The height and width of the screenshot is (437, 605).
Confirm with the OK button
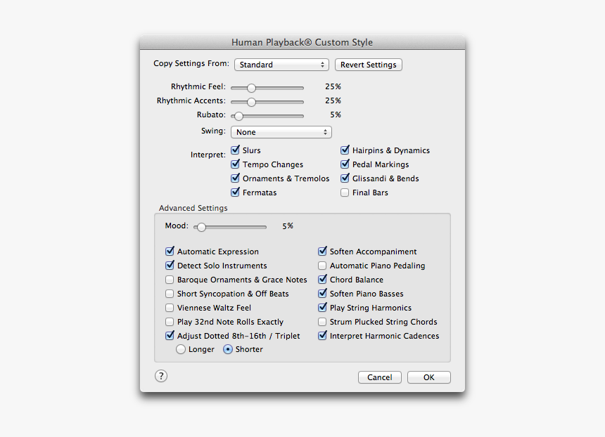click(428, 377)
